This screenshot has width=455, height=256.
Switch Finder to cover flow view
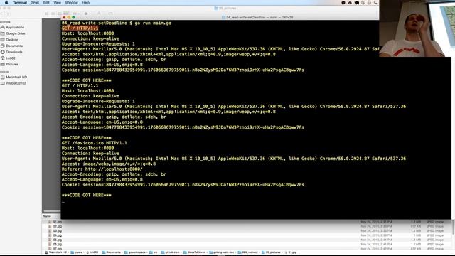pos(66,14)
